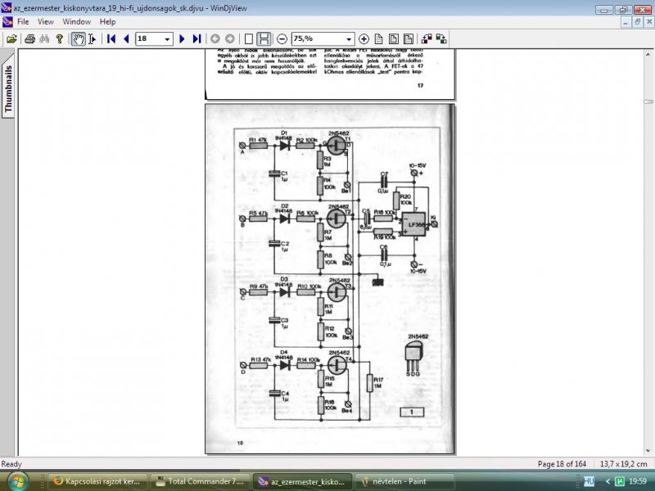This screenshot has width=655, height=491.
Task: Expand hidden tray icons arrow
Action: (x=608, y=481)
